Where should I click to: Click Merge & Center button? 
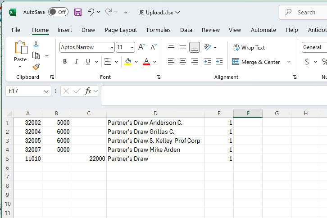pos(256,62)
